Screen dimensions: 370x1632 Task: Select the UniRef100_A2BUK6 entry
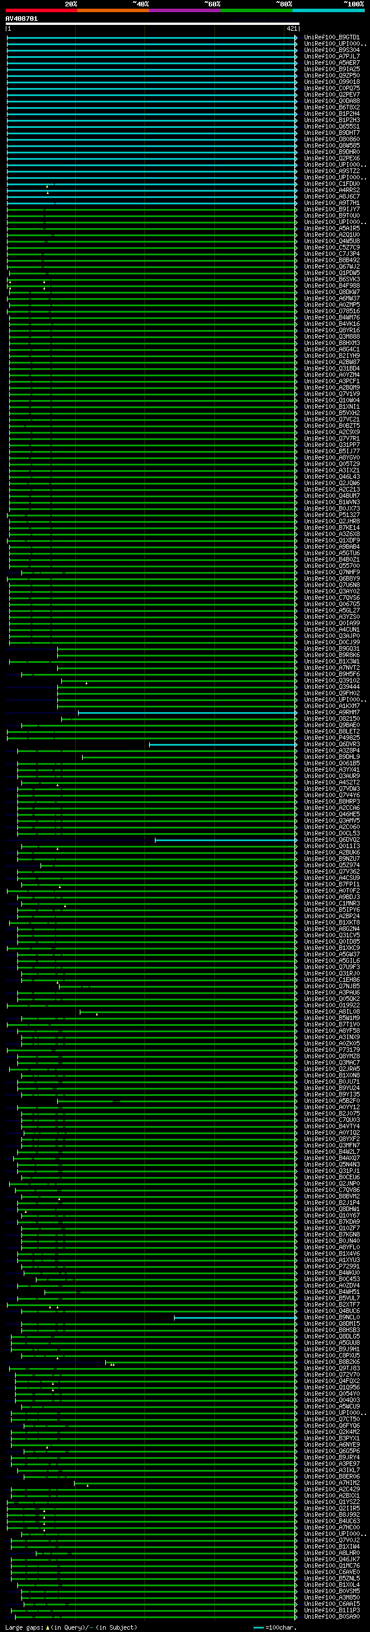click(332, 853)
